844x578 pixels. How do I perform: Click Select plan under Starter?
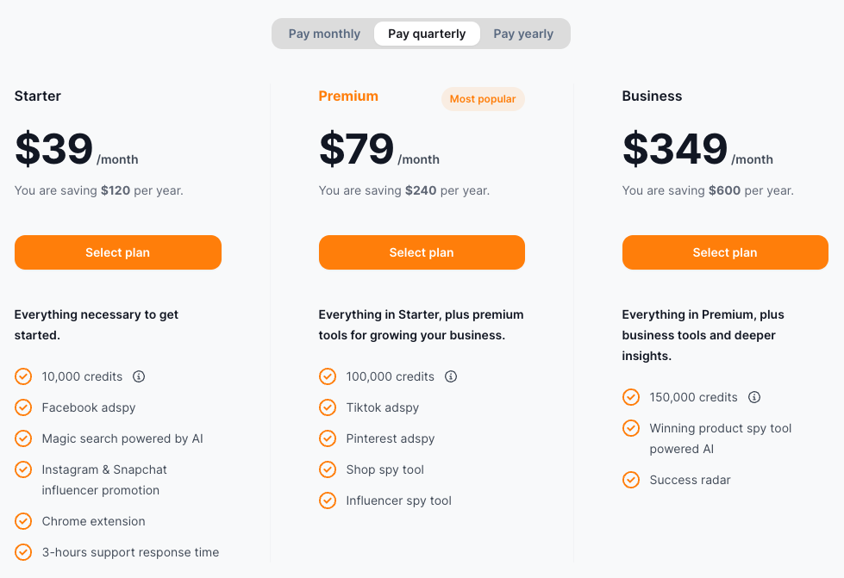pyautogui.click(x=117, y=252)
